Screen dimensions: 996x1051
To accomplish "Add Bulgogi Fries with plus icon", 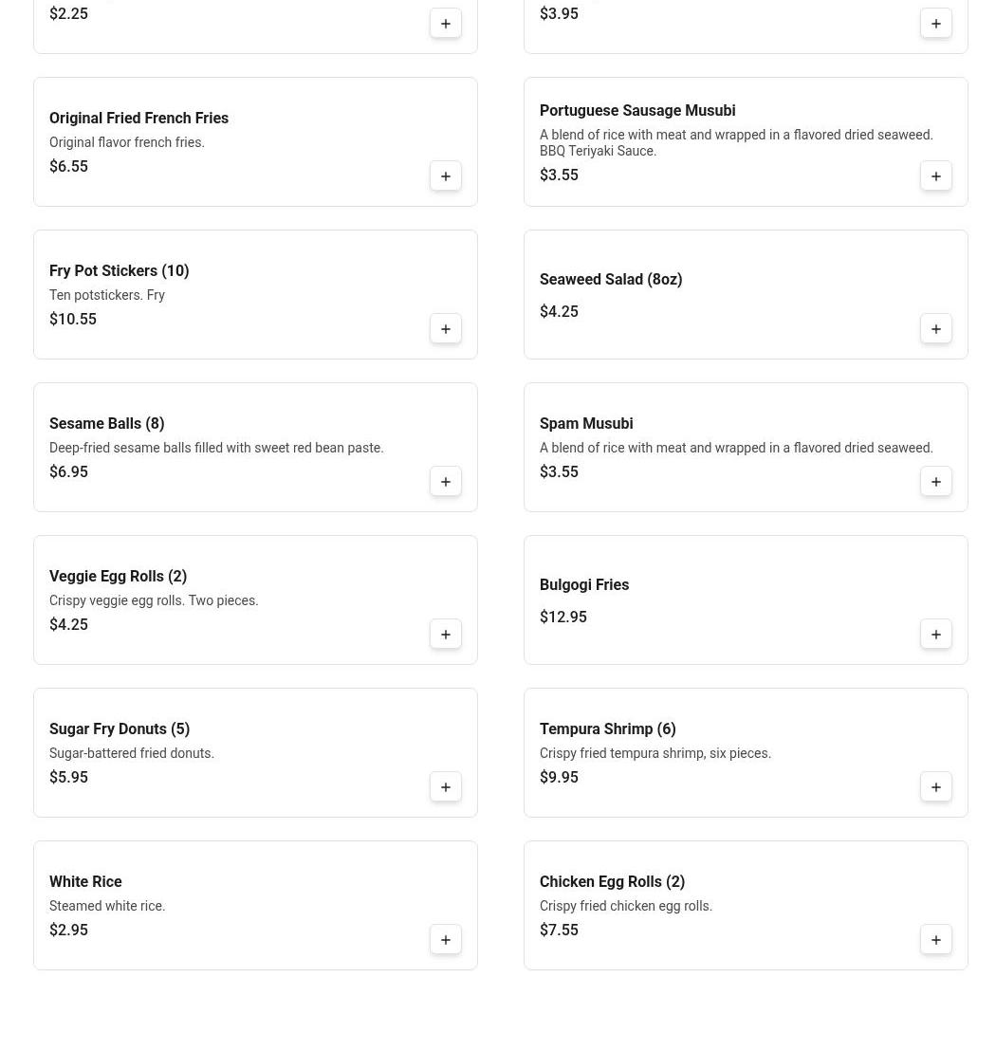I will pos(936,635).
